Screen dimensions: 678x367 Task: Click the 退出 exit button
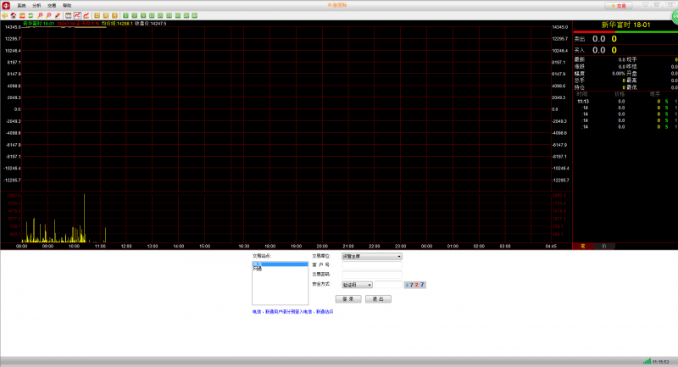[378, 298]
